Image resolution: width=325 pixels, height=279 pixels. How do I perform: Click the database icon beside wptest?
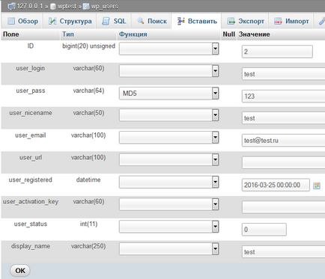(53, 6)
